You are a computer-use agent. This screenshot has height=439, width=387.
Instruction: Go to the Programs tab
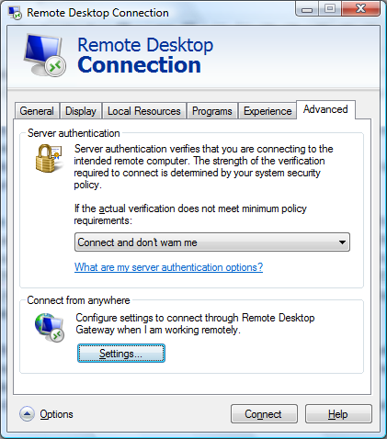click(212, 111)
